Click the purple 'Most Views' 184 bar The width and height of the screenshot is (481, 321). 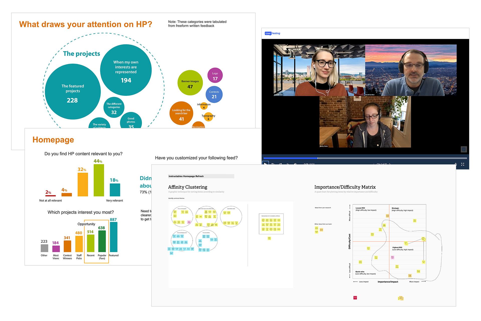(56, 249)
